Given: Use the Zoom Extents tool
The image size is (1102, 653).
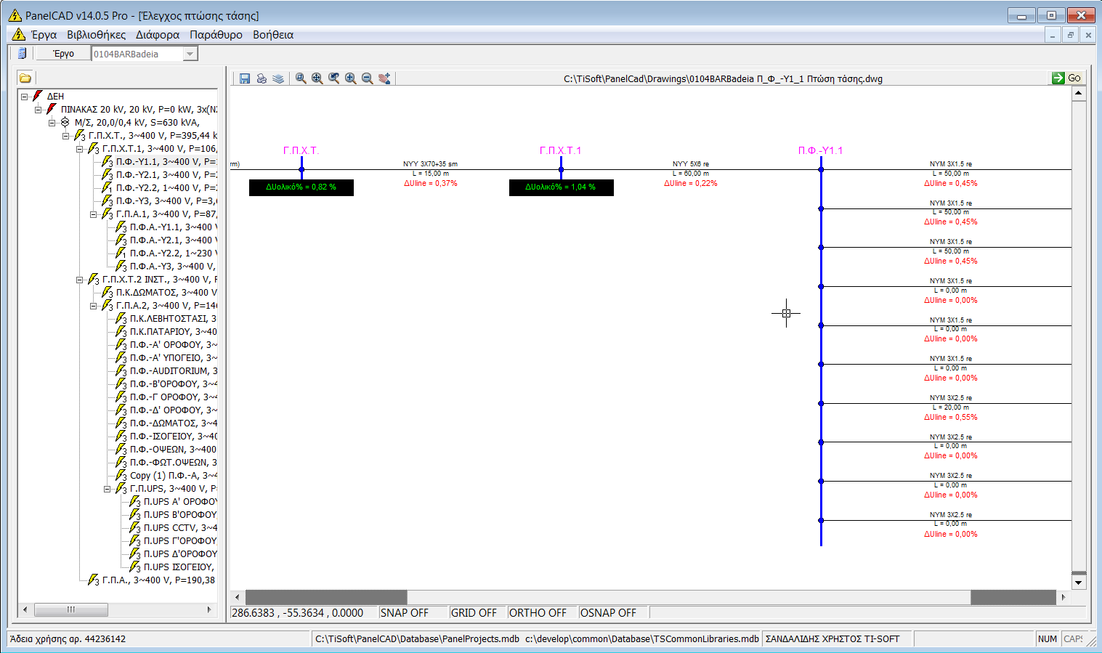Looking at the screenshot, I should [317, 78].
